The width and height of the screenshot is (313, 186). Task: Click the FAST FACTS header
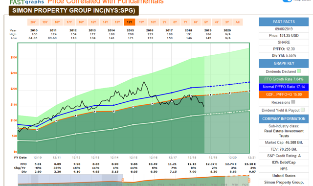284,22
